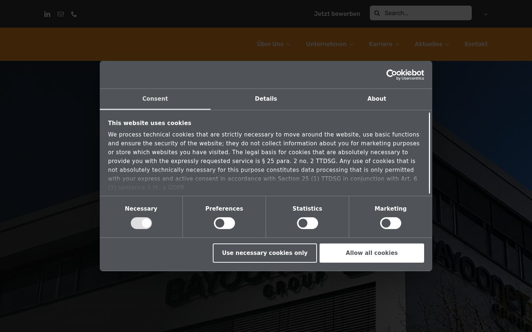The image size is (532, 332).
Task: Open the About tab
Action: point(377,99)
